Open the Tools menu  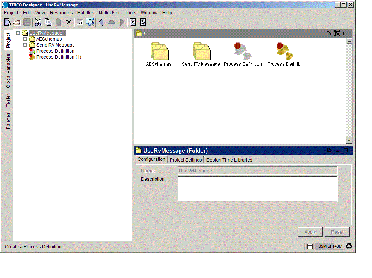[130, 13]
